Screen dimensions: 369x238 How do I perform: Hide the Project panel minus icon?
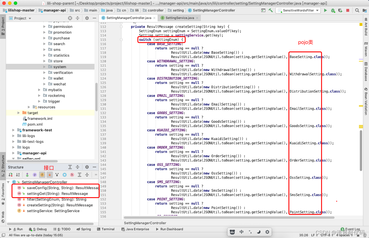click(x=94, y=18)
